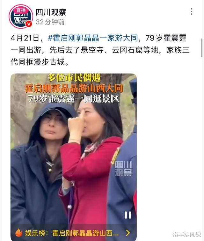
Task: Open the chevron arrow on 娱乐榜 banner
Action: [x=128, y=233]
